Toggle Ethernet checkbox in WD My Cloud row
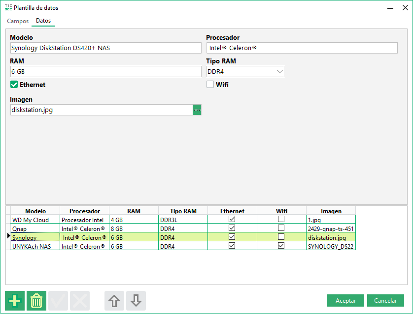 point(232,219)
